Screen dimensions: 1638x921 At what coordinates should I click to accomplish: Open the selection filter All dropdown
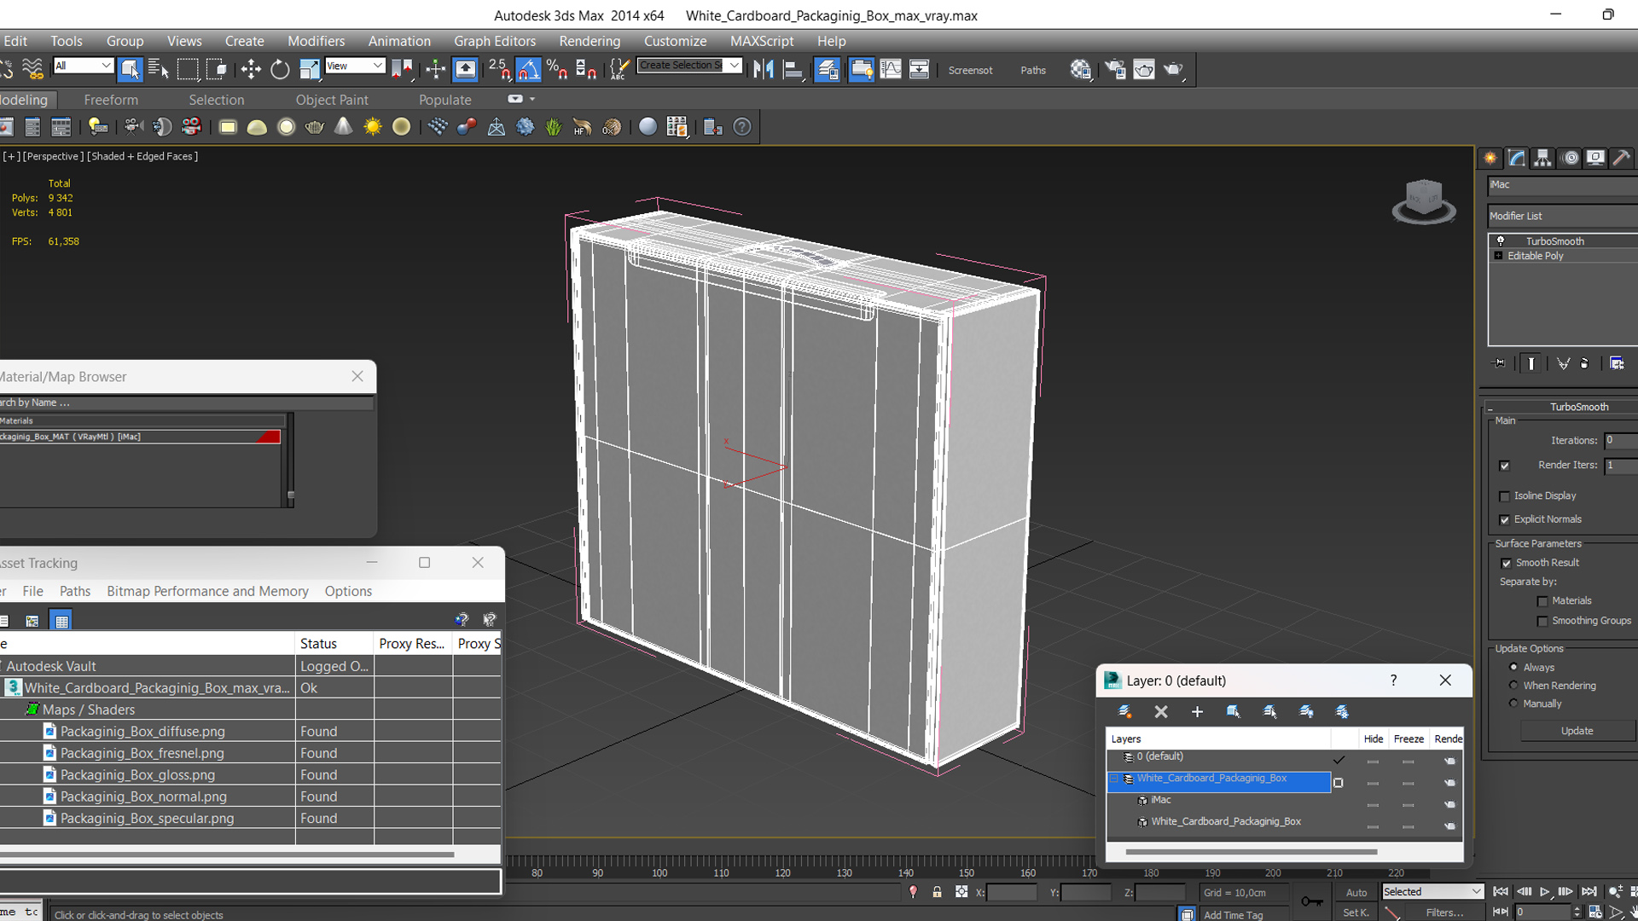point(84,66)
